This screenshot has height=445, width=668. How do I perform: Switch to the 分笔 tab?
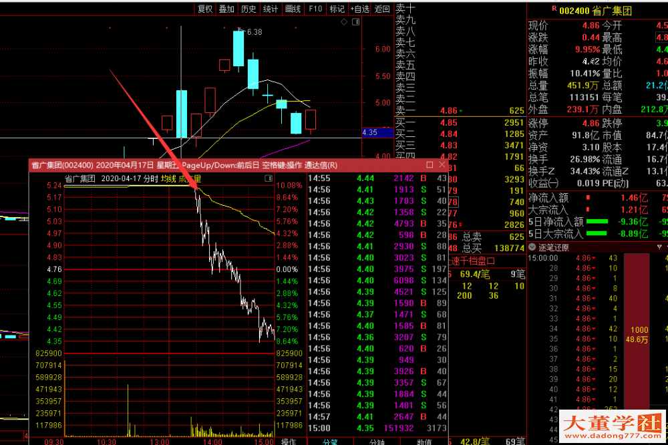point(331,441)
